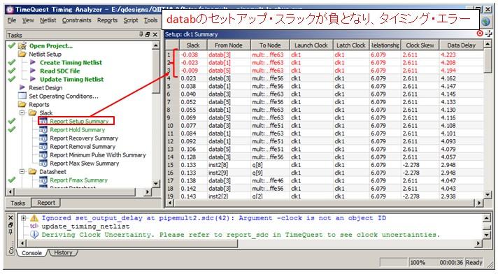Open the Netlist menu

pyautogui.click(x=48, y=20)
